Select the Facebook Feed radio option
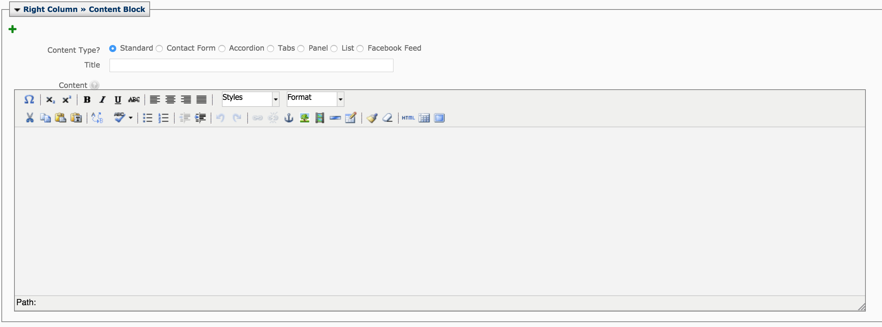The height and width of the screenshot is (327, 882). [x=360, y=49]
